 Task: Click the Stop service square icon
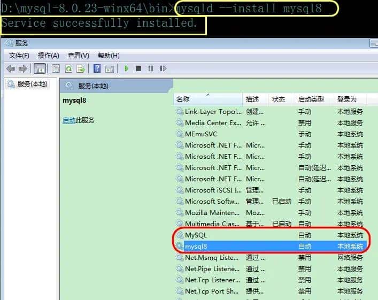(x=138, y=69)
